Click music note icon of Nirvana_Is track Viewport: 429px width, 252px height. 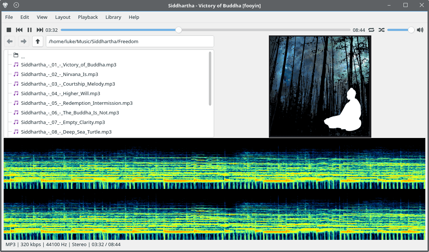(x=16, y=74)
